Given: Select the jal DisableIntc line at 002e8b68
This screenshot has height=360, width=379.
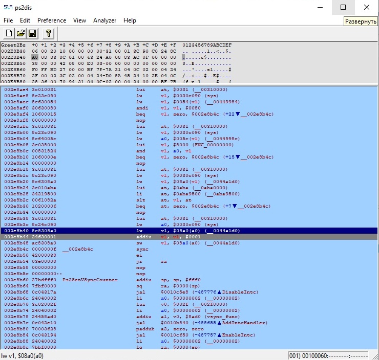Looking at the screenshot, I should click(189, 292).
